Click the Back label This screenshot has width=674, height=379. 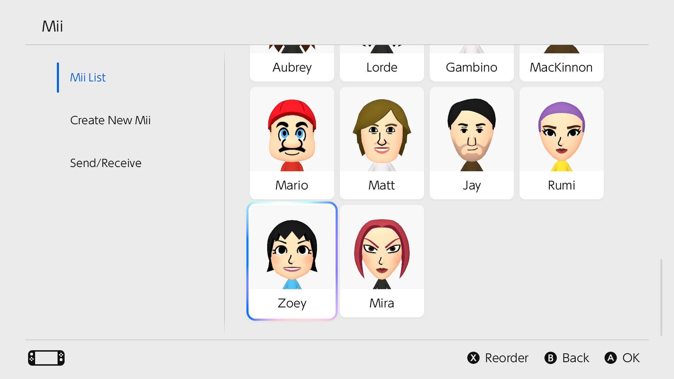coord(575,358)
